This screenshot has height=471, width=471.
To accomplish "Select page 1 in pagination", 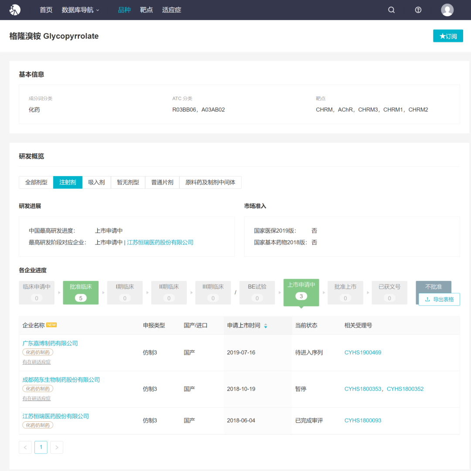I will tap(41, 447).
